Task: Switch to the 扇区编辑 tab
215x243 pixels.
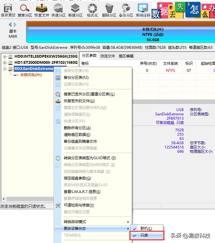Action: (x=126, y=56)
